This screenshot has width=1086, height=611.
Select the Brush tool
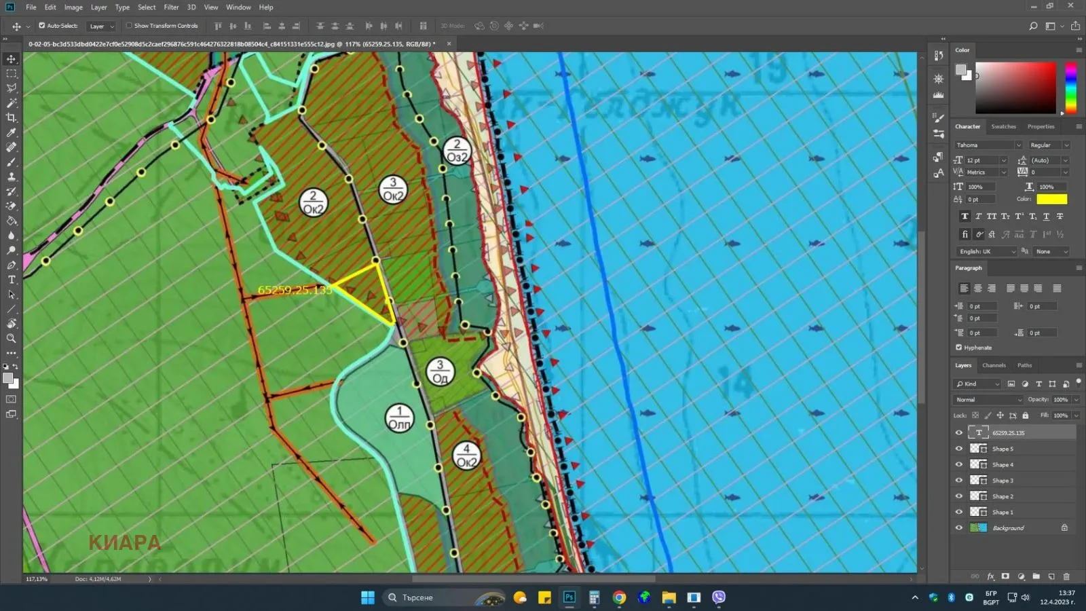[12, 162]
